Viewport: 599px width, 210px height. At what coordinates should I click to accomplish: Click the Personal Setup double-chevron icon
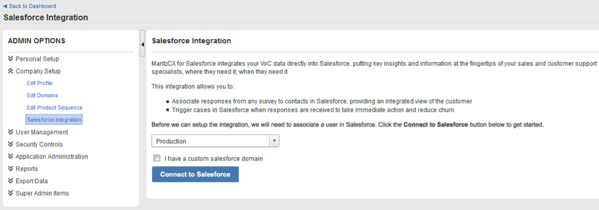click(x=11, y=59)
